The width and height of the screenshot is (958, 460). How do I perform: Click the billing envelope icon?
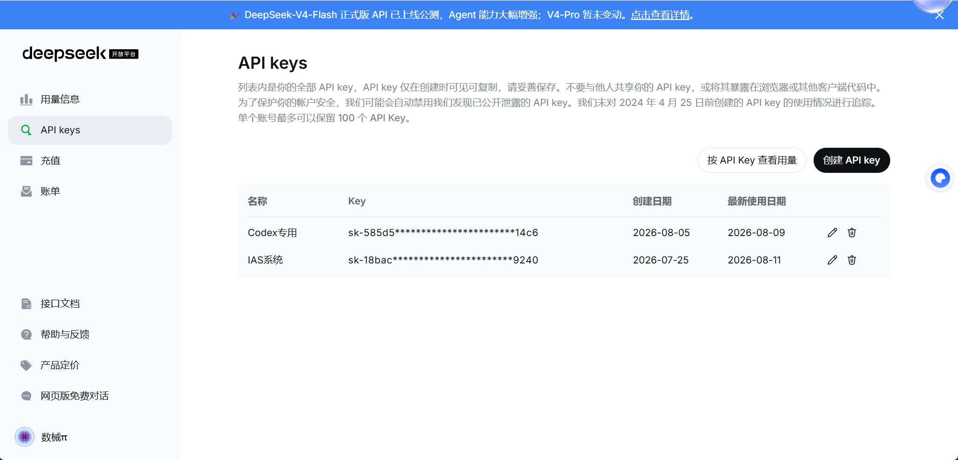(26, 191)
